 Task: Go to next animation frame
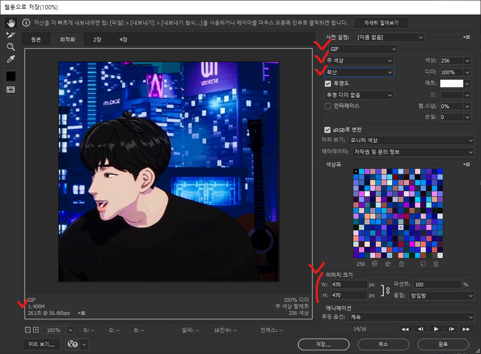click(451, 329)
